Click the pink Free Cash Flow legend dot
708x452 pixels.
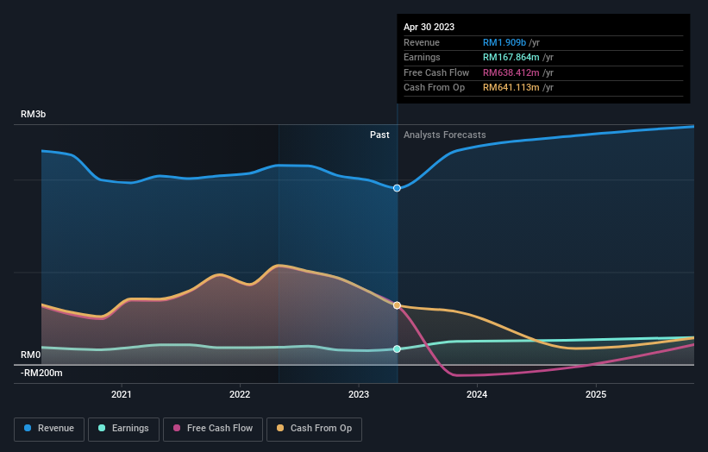[177, 428]
